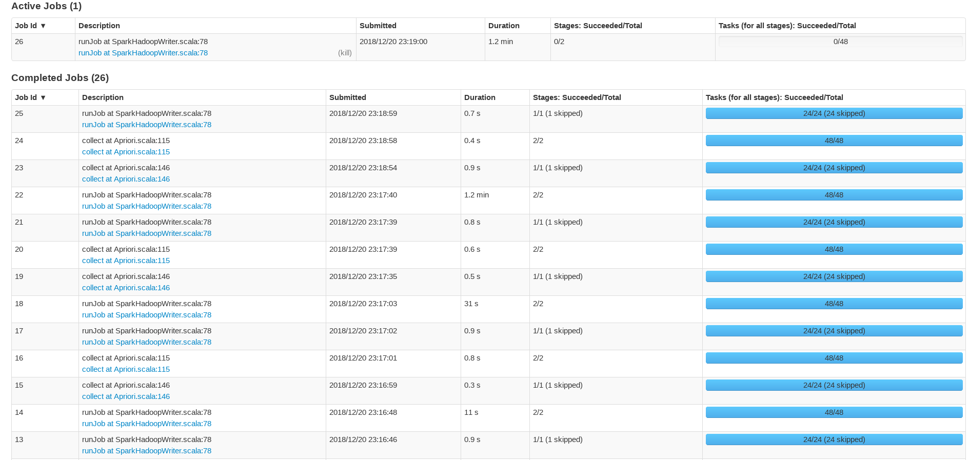Screen dimensions: 970x460
Task: Click the submitted time 2018/12/20 23:17:03
Action: click(363, 304)
